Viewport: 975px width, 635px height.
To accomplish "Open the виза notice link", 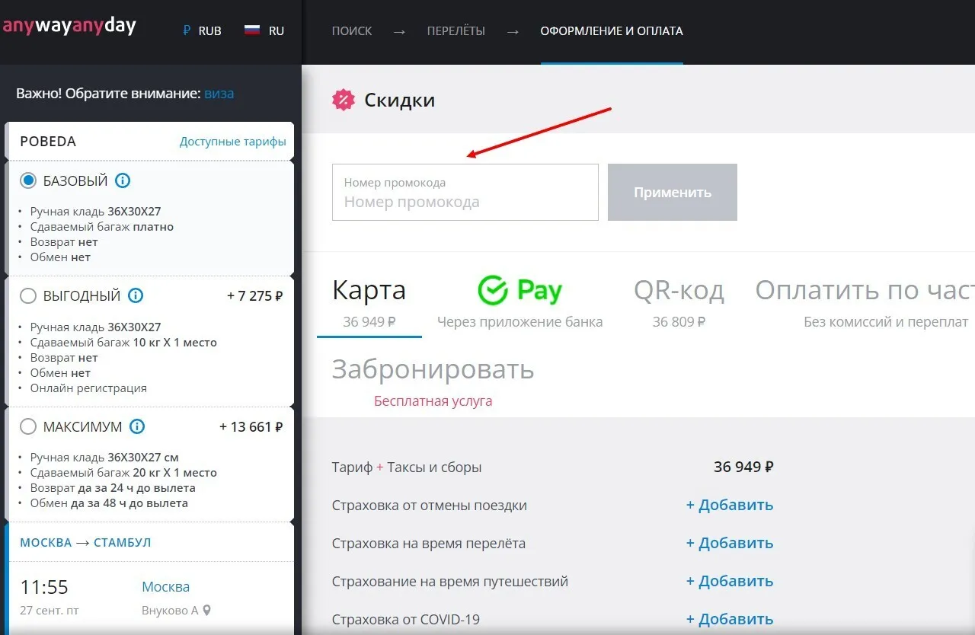I will tap(219, 94).
